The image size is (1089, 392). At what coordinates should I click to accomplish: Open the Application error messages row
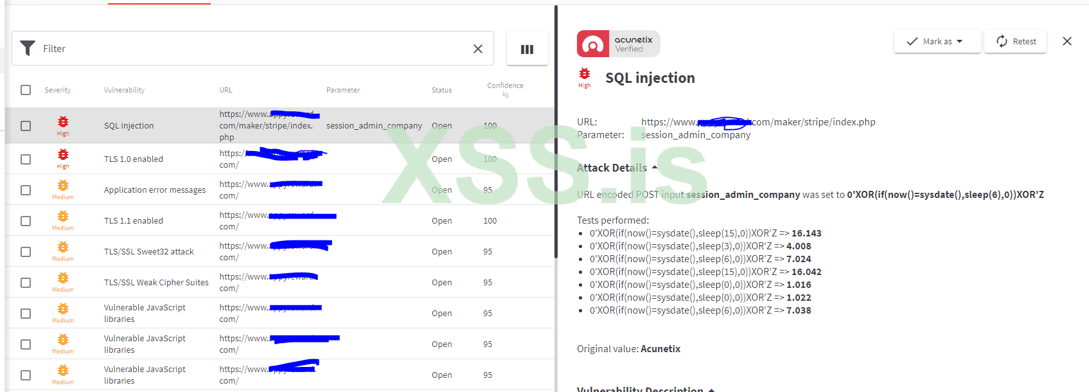click(x=279, y=190)
